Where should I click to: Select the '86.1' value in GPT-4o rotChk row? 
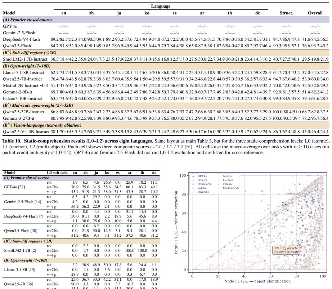click(x=130, y=187)
